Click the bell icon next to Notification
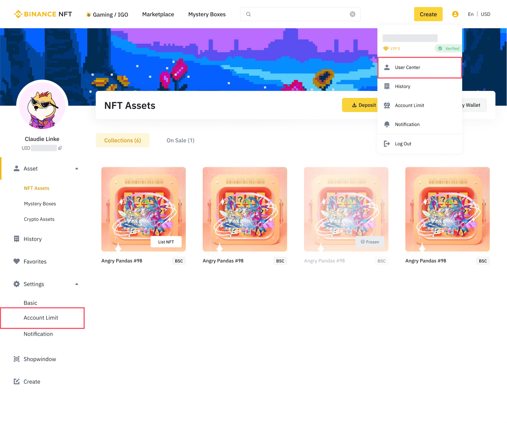The height and width of the screenshot is (423, 507). pyautogui.click(x=387, y=124)
